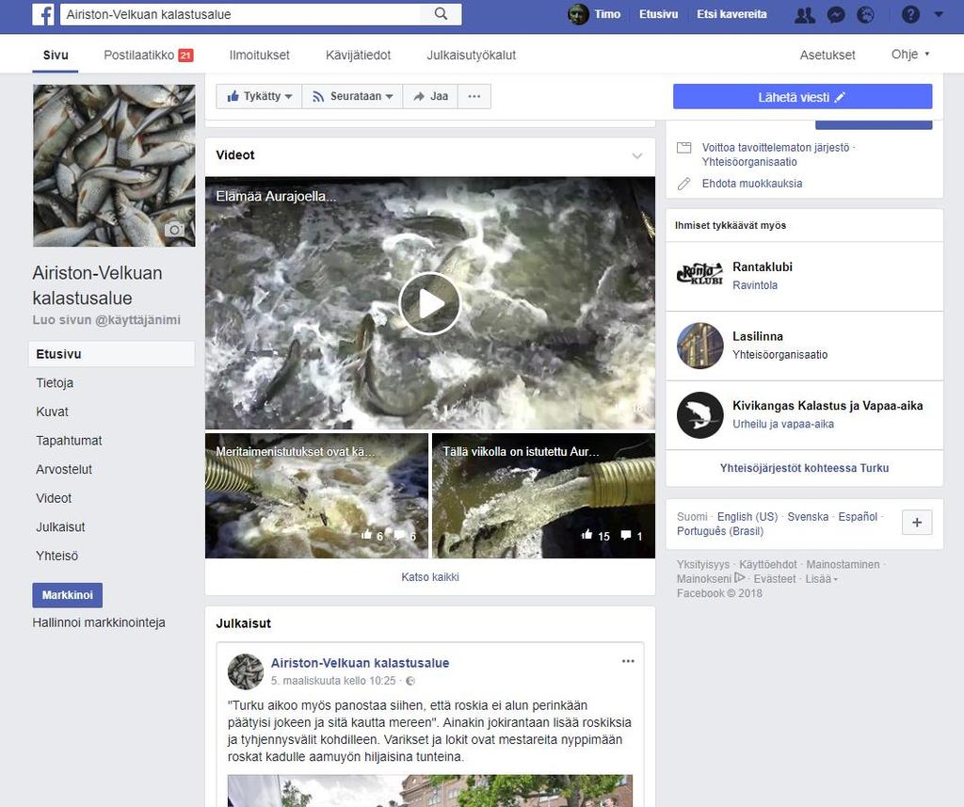Viewport: 964px width, 807px height.
Task: Open the Kävijätiedot tab
Action: [359, 55]
